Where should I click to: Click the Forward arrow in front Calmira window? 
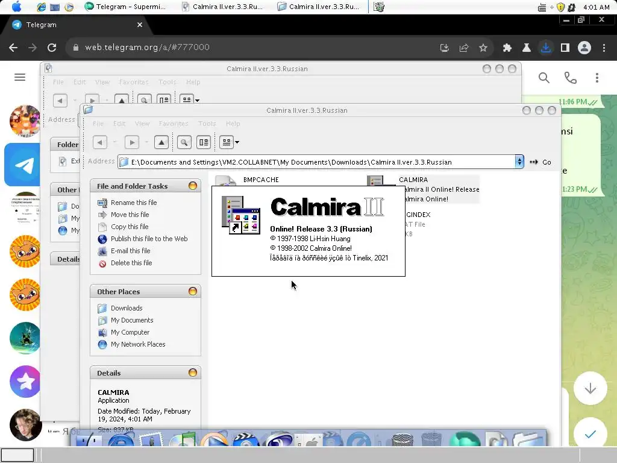pos(131,142)
